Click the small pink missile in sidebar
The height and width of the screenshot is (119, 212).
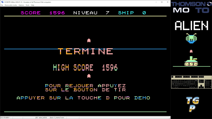tap(191, 51)
